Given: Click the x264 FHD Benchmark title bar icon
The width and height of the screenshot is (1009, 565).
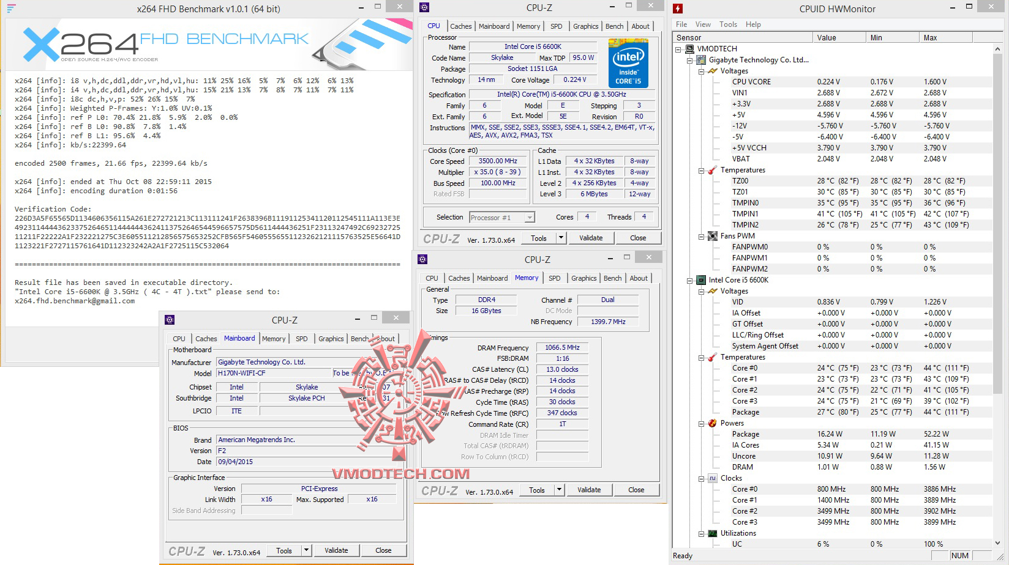Looking at the screenshot, I should click(11, 9).
